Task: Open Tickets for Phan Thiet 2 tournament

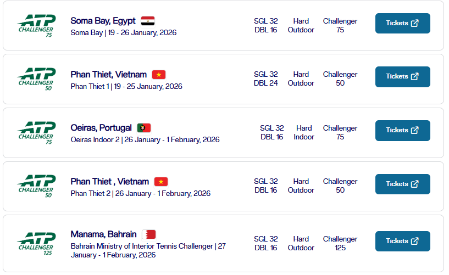Action: click(402, 184)
